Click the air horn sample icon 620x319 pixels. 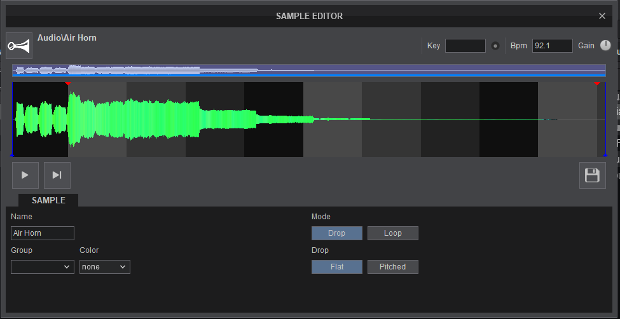tap(19, 46)
